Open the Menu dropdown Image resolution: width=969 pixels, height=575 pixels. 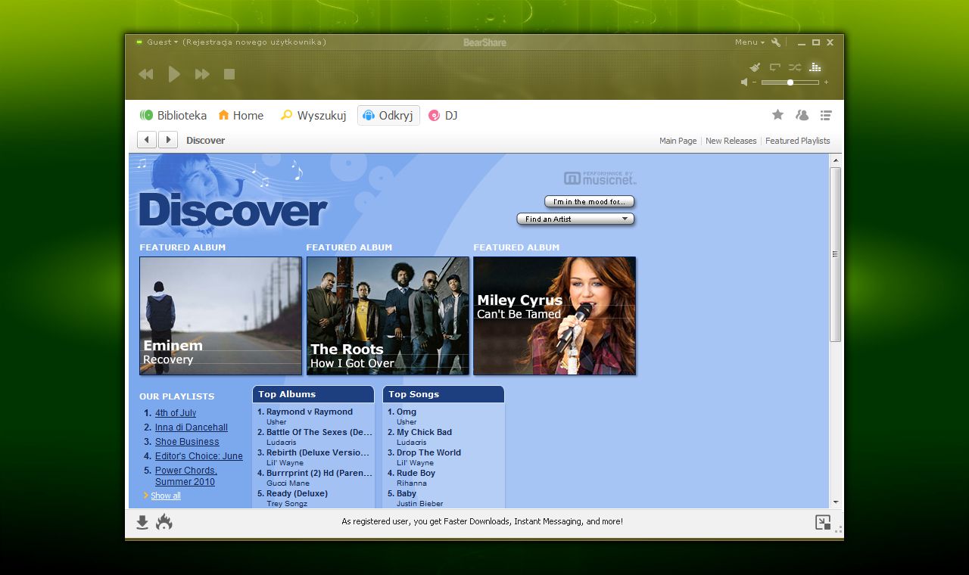(749, 42)
